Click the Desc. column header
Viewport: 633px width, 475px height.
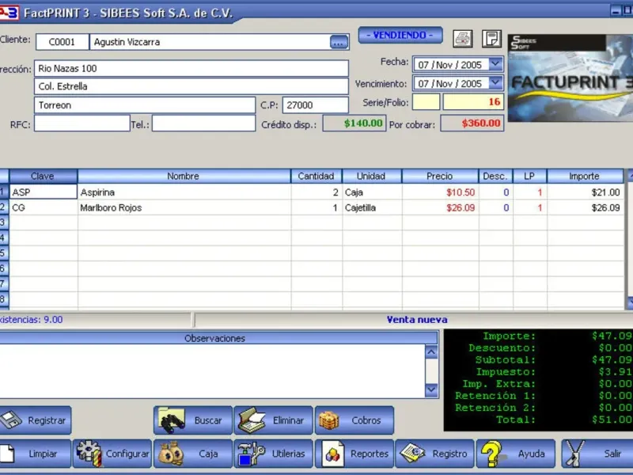coord(495,176)
